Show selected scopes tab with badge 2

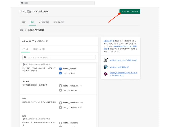[39, 49]
